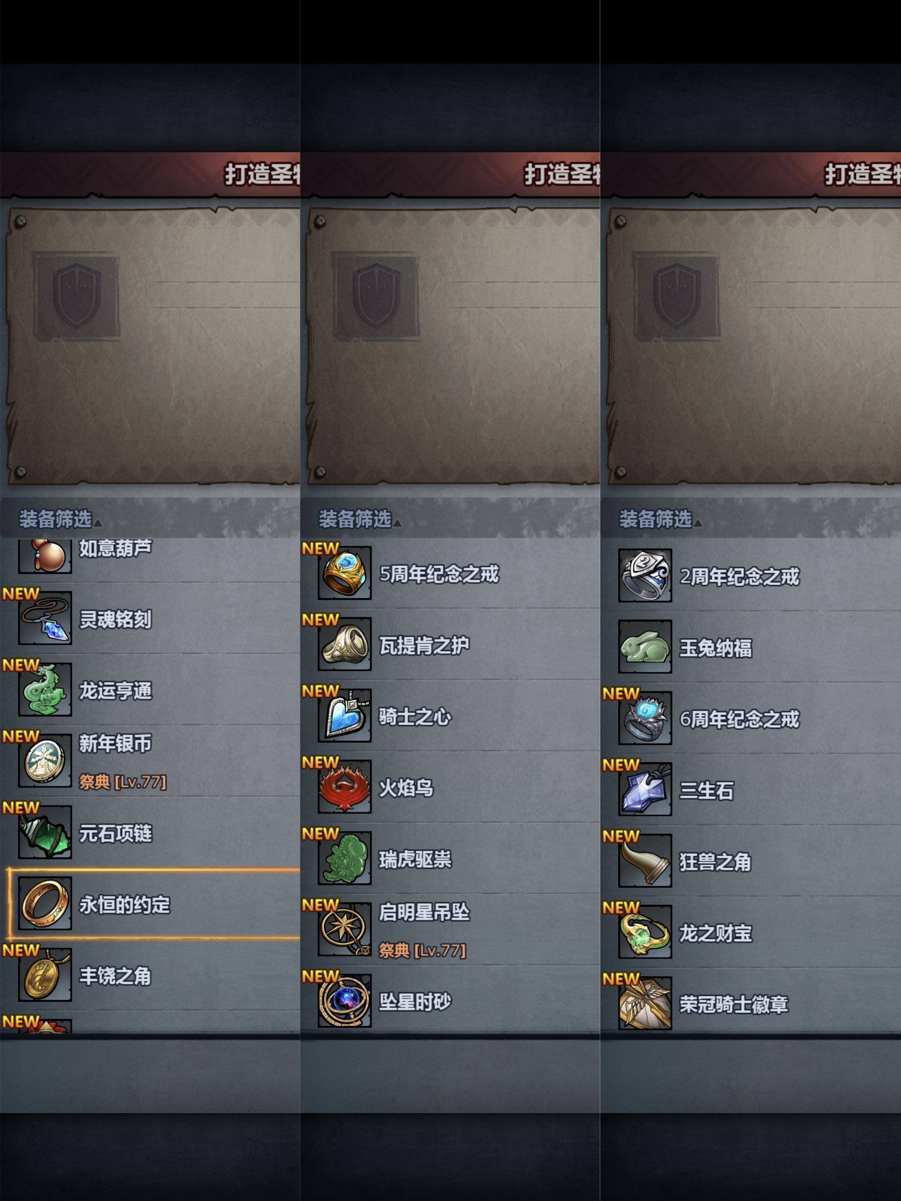Click the 火焰鸟 red phoenix icon
This screenshot has width=901, height=1201.
345,787
